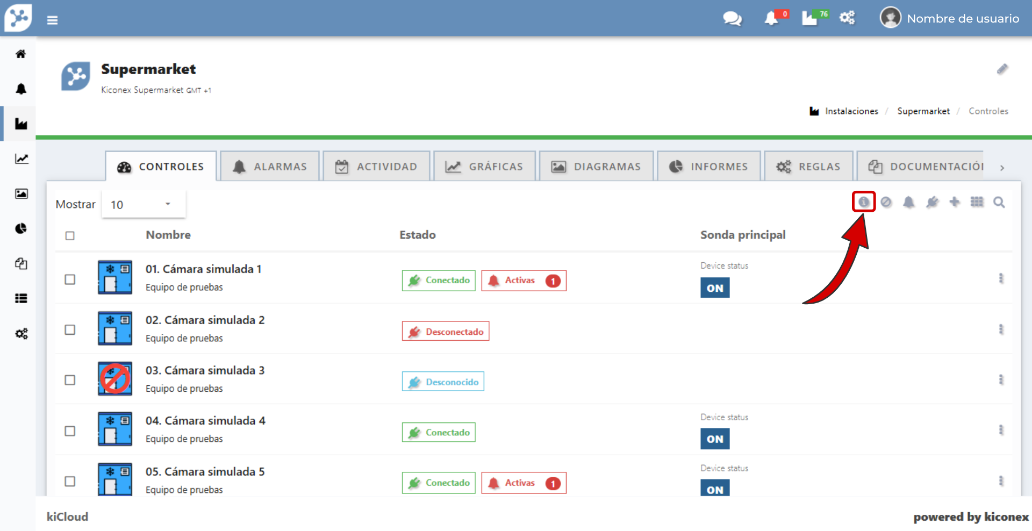
Task: Click the Activas alarm badge for Cámara simulada 1
Action: [x=524, y=281]
